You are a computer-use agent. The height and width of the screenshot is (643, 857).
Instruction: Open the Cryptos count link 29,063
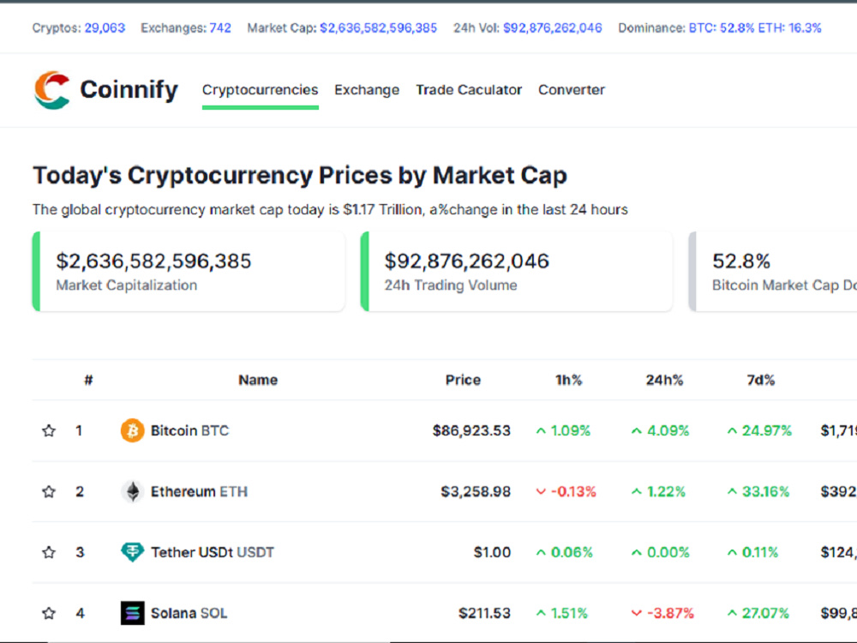(105, 28)
